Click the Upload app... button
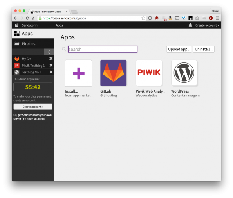233x198 pixels. point(179,49)
